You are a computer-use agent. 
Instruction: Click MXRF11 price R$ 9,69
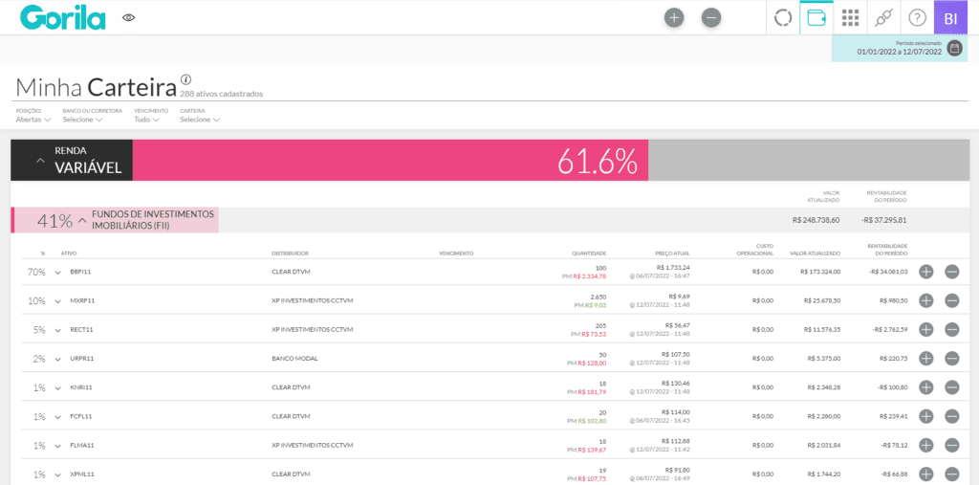pos(680,296)
